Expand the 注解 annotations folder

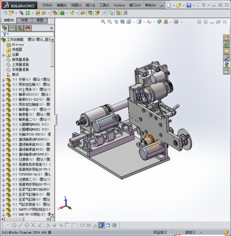(x=4, y=55)
